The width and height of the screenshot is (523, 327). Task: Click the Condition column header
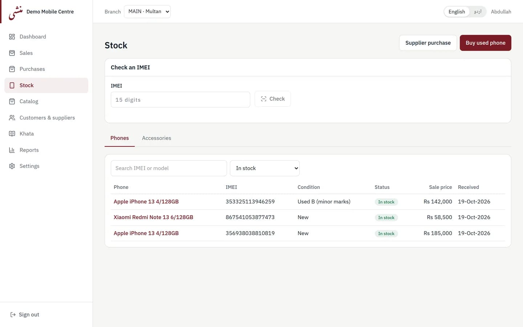point(309,187)
